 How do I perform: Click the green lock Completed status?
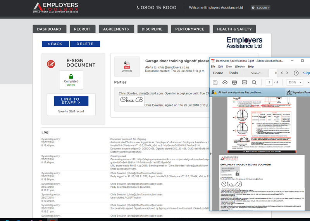tap(71, 80)
